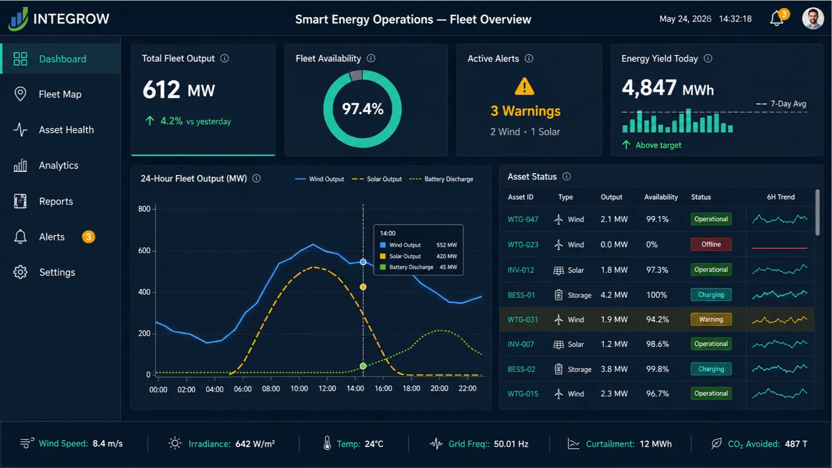Image resolution: width=832 pixels, height=468 pixels.
Task: Click the Operational badge for WTG-047
Action: point(711,219)
